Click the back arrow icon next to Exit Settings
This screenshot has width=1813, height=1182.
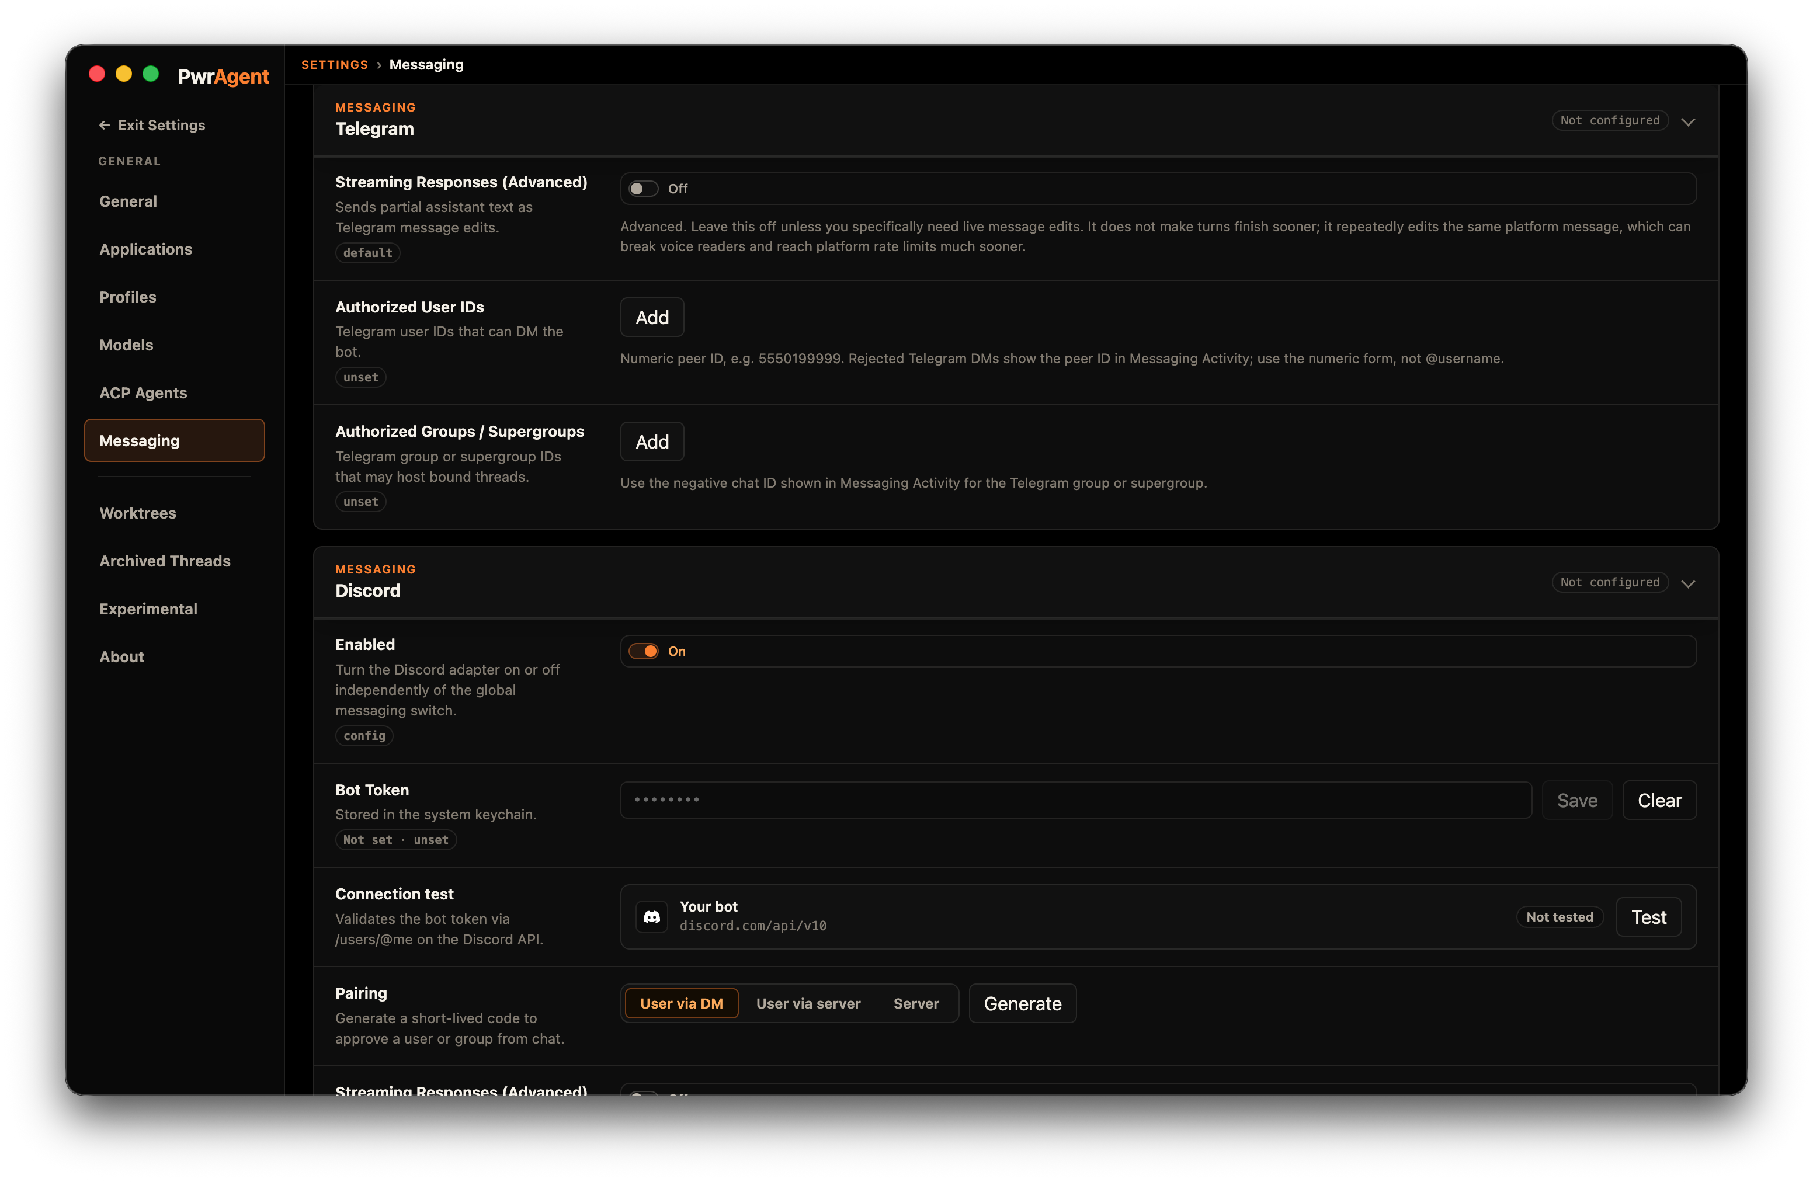tap(105, 125)
